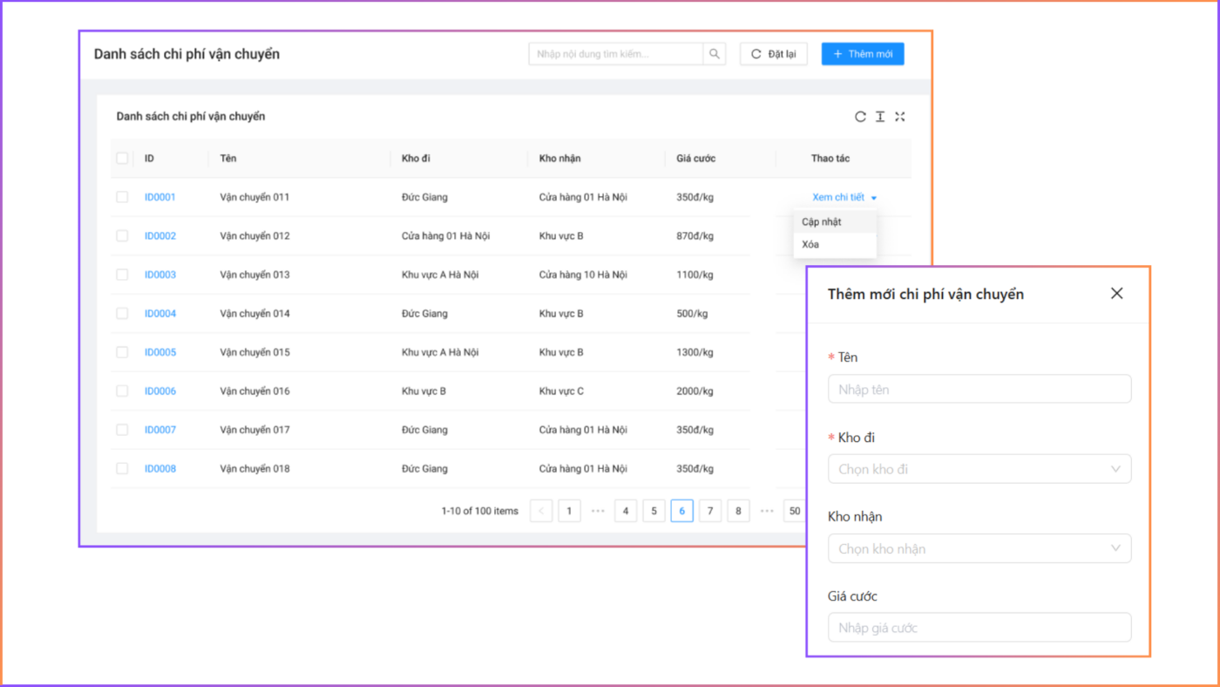Open the ID0002 link

click(x=160, y=236)
